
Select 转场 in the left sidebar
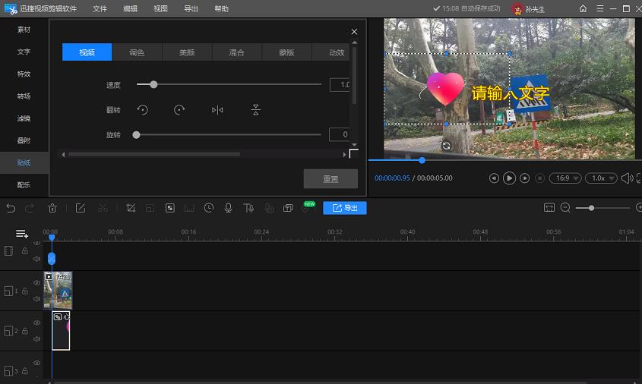click(x=24, y=96)
